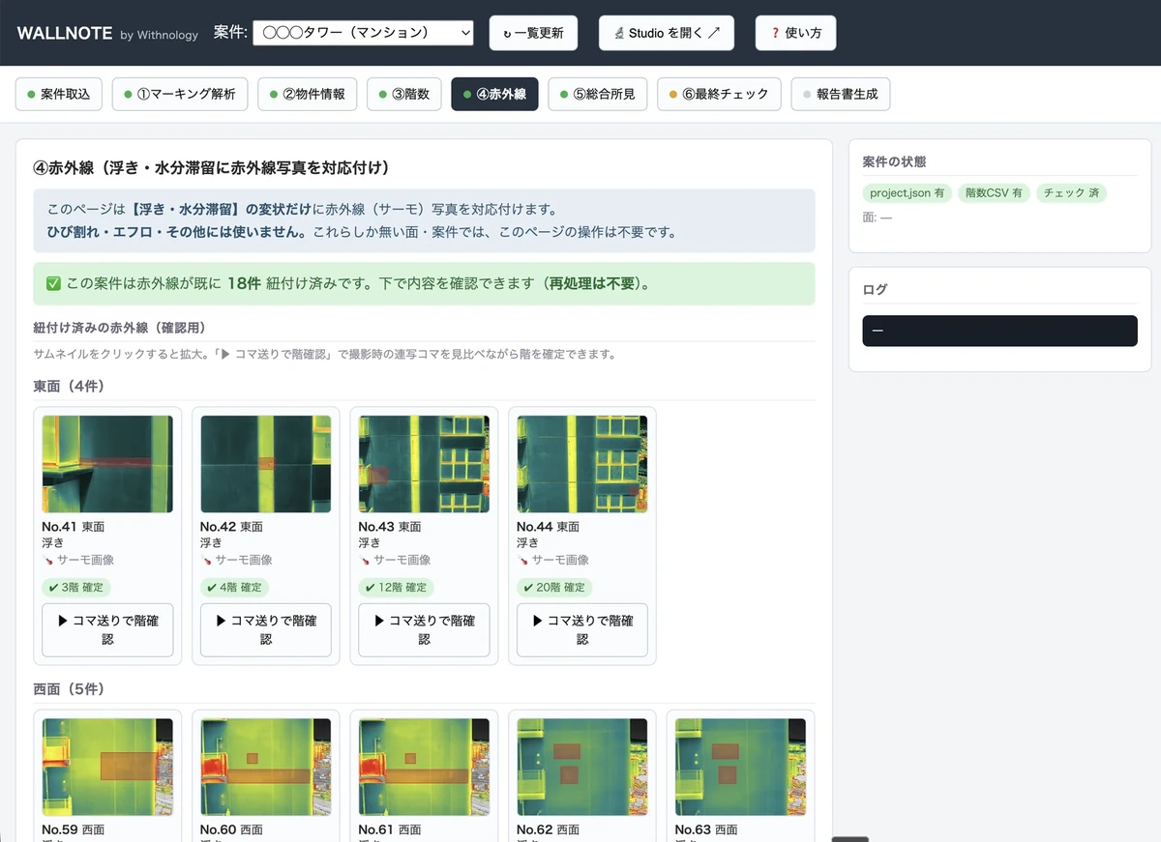The height and width of the screenshot is (842, 1161).
Task: Click the 12階 確定 badge on No.43
Action: click(396, 587)
